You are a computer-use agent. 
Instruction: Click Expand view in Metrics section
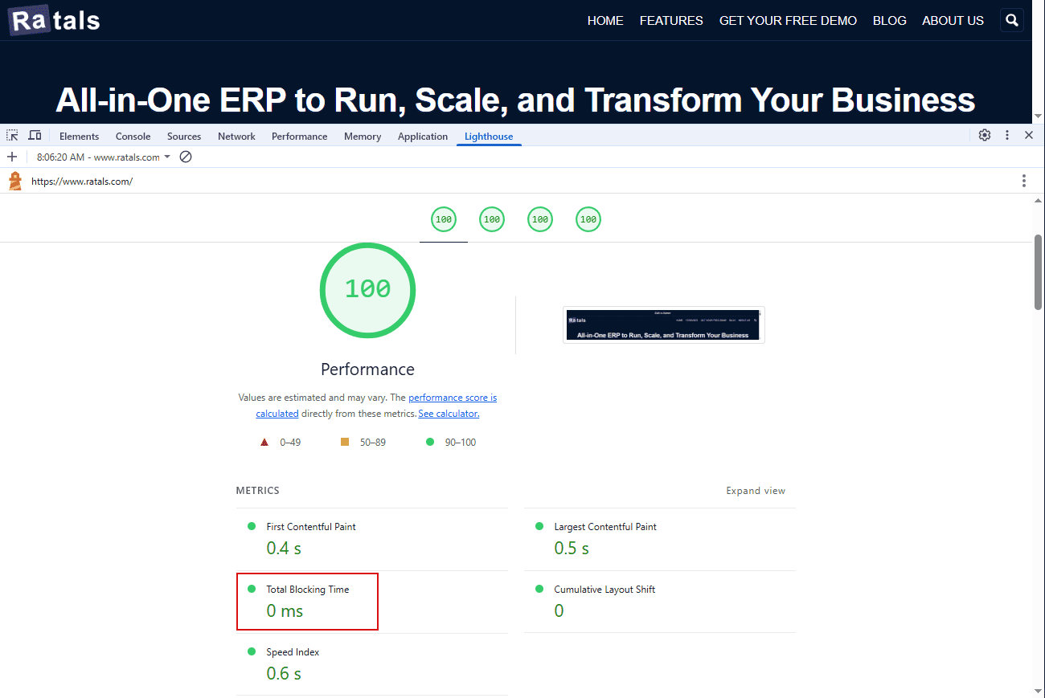point(755,491)
